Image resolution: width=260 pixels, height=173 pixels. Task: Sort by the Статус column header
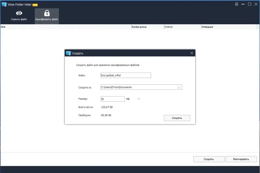tap(182, 27)
